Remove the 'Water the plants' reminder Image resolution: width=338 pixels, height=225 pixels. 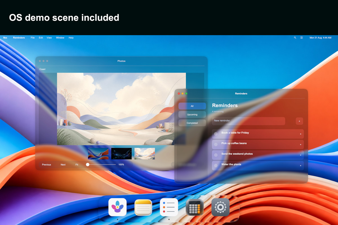[301, 166]
